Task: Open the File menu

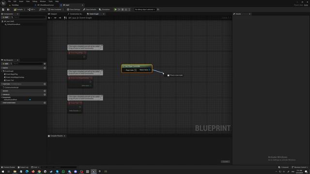Action: point(9,1)
